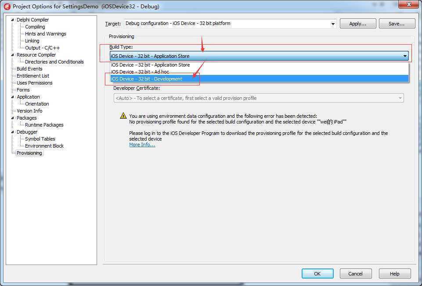Image resolution: width=422 pixels, height=286 pixels.
Task: Click the warning icon beside the error message
Action: pyautogui.click(x=123, y=116)
